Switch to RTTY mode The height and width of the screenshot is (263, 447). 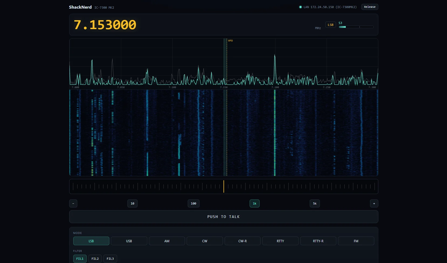(280, 241)
